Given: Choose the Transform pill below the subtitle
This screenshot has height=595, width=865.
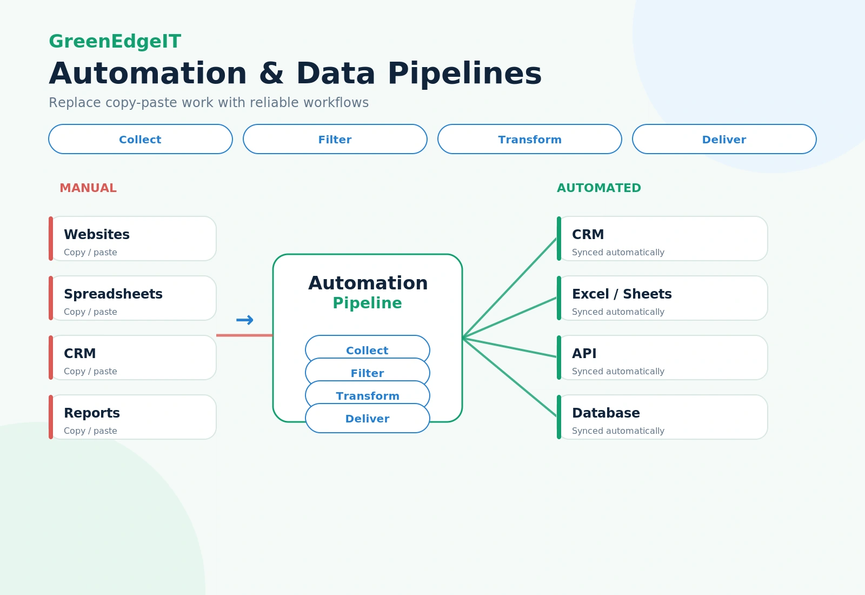Looking at the screenshot, I should tap(530, 139).
